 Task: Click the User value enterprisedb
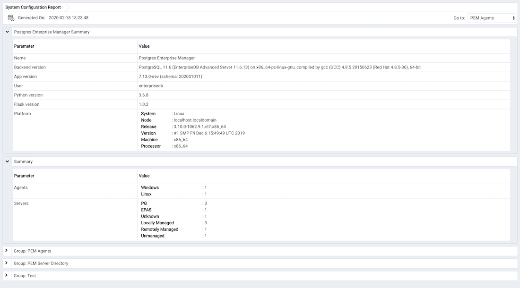click(x=151, y=86)
